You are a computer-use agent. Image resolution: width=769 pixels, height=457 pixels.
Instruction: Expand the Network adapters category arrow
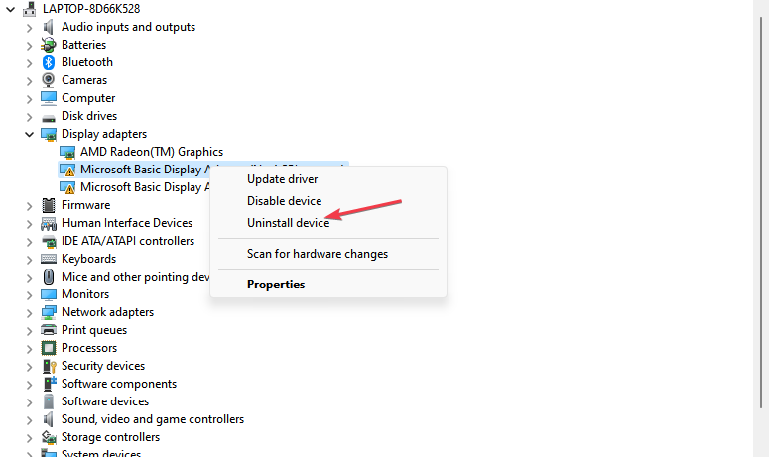pyautogui.click(x=29, y=313)
